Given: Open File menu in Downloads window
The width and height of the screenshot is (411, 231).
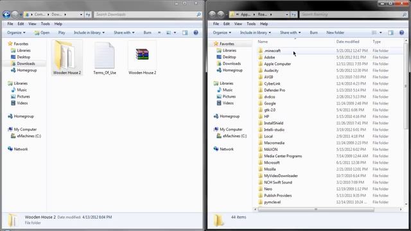Looking at the screenshot, I should click(x=10, y=24).
